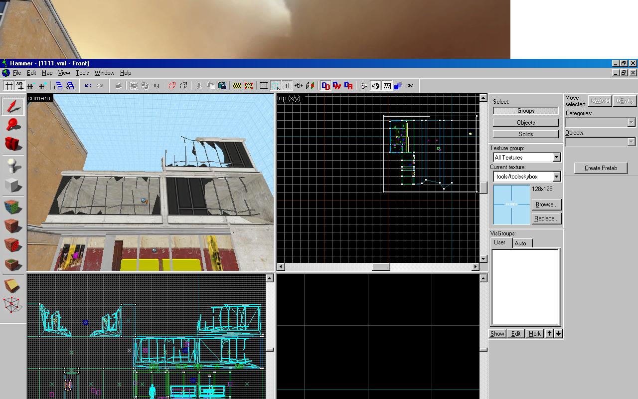638x399 pixels.
Task: Set selection mode to Groups
Action: [x=526, y=111]
